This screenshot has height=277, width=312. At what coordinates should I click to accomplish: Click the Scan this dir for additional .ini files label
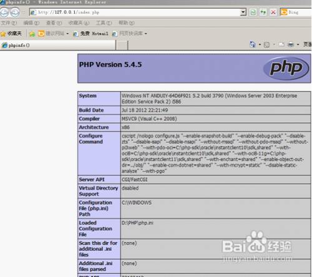[x=98, y=249]
